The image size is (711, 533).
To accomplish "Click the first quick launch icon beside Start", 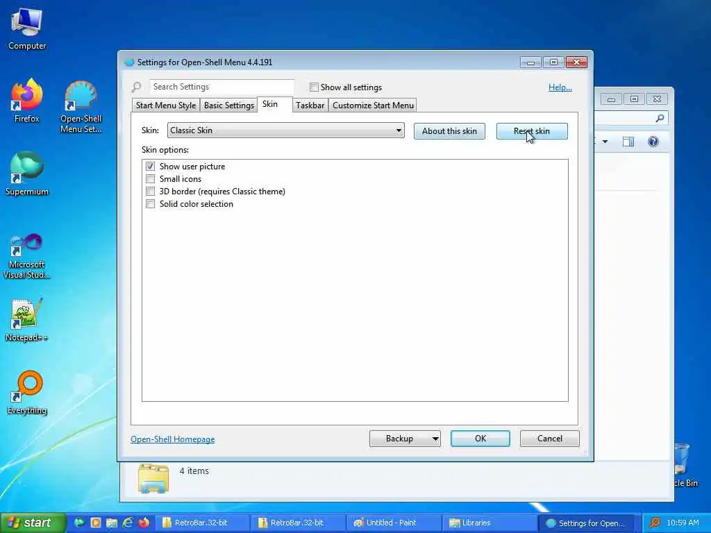I will (79, 523).
